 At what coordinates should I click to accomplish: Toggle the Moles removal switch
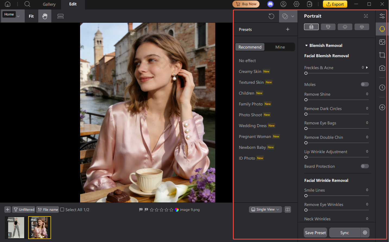[x=365, y=84]
